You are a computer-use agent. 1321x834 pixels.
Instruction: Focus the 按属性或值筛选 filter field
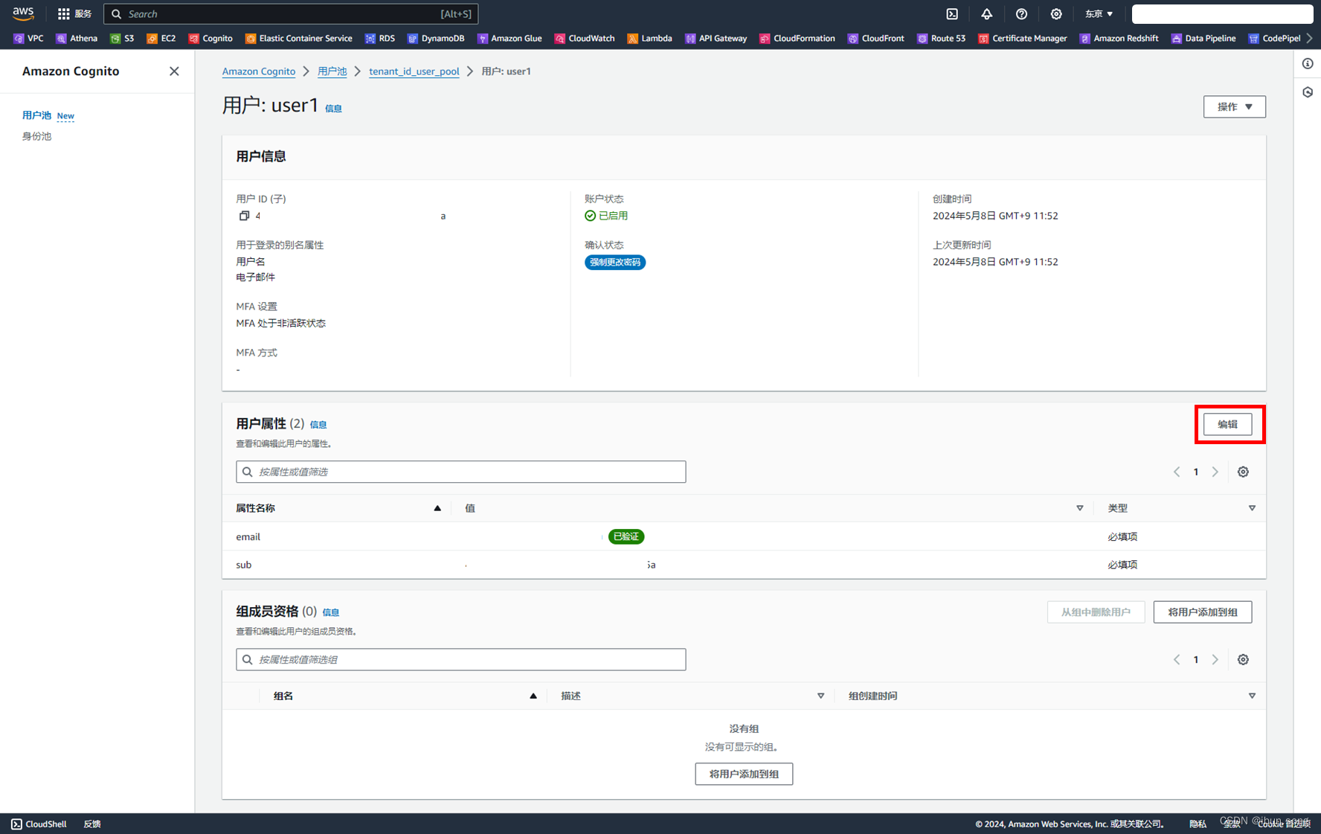pyautogui.click(x=461, y=472)
